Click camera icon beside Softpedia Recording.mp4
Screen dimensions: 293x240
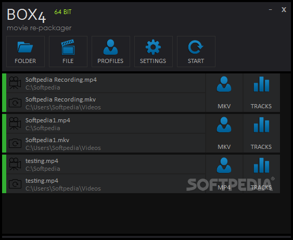(15, 83)
